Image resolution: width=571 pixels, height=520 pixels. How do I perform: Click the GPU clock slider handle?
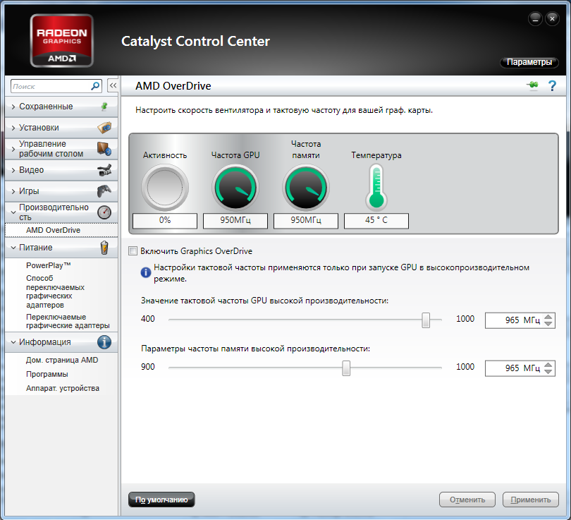pyautogui.click(x=426, y=320)
